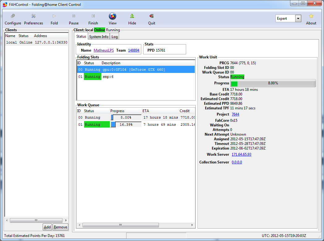Open collection server 0.0.0.0 link
324x241 pixels.
point(237,162)
